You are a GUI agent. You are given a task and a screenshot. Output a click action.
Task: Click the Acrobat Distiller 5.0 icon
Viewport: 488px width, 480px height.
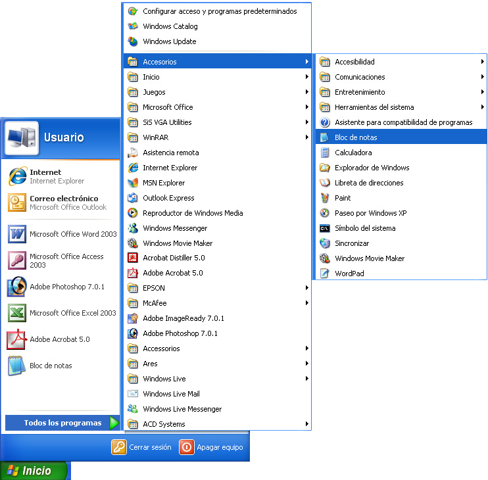[x=132, y=258]
